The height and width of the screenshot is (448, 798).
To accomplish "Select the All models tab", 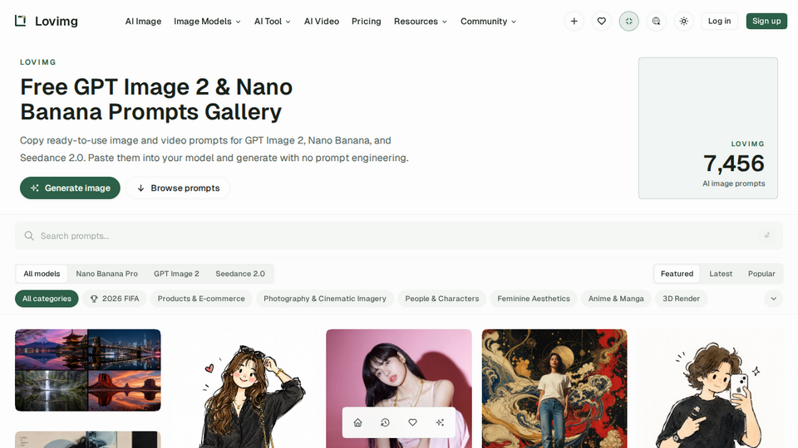I will (x=42, y=274).
